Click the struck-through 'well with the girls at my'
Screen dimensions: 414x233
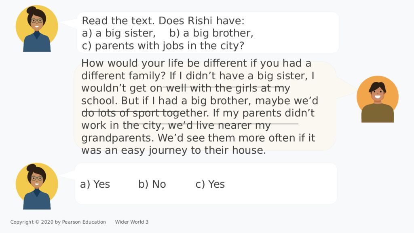(x=228, y=88)
